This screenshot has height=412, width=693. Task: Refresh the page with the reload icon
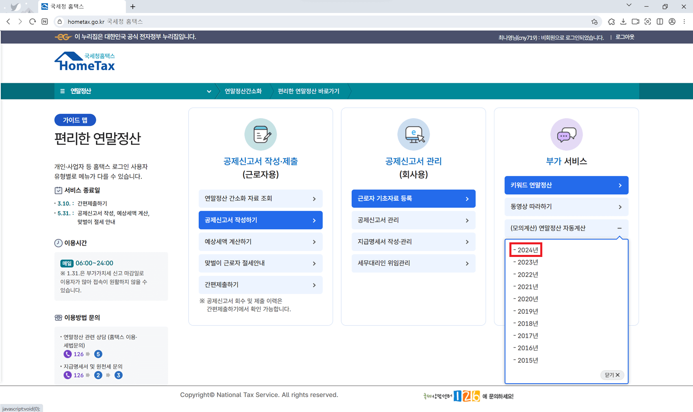point(32,22)
